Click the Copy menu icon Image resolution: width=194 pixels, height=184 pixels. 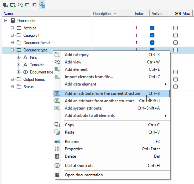57,125
